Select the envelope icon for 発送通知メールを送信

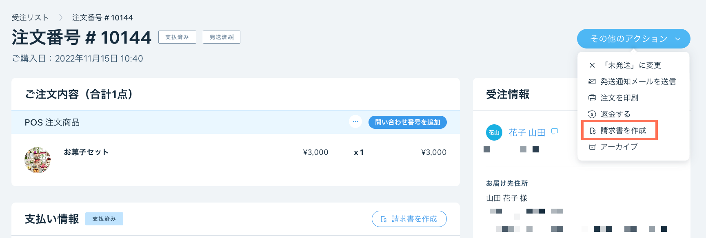593,81
